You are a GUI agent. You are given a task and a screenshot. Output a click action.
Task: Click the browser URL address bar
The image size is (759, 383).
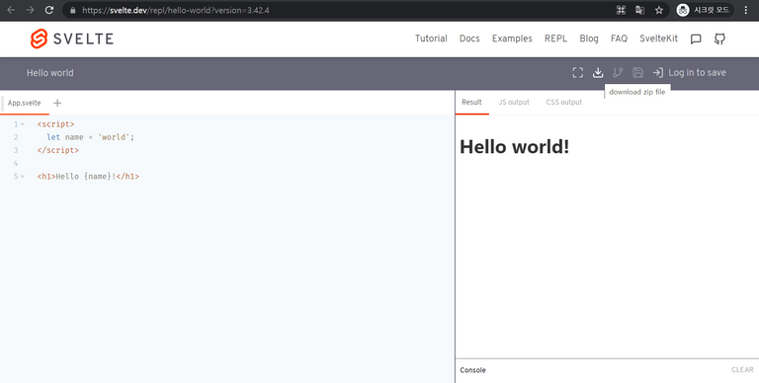point(339,10)
